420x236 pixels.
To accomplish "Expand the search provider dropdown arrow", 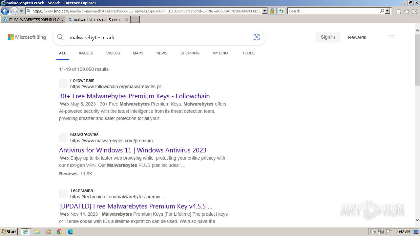I will 388,11.
